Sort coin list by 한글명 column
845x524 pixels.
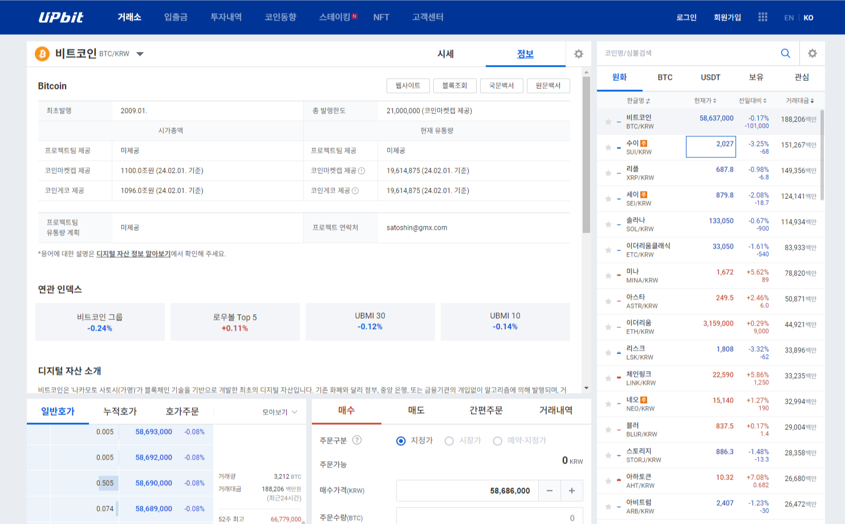click(638, 100)
